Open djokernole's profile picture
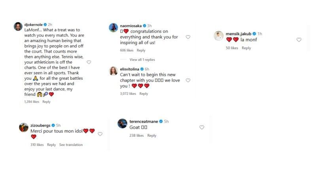The image size is (318, 189). coord(18,26)
